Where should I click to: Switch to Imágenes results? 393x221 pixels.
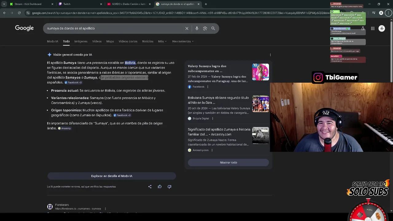81,41
